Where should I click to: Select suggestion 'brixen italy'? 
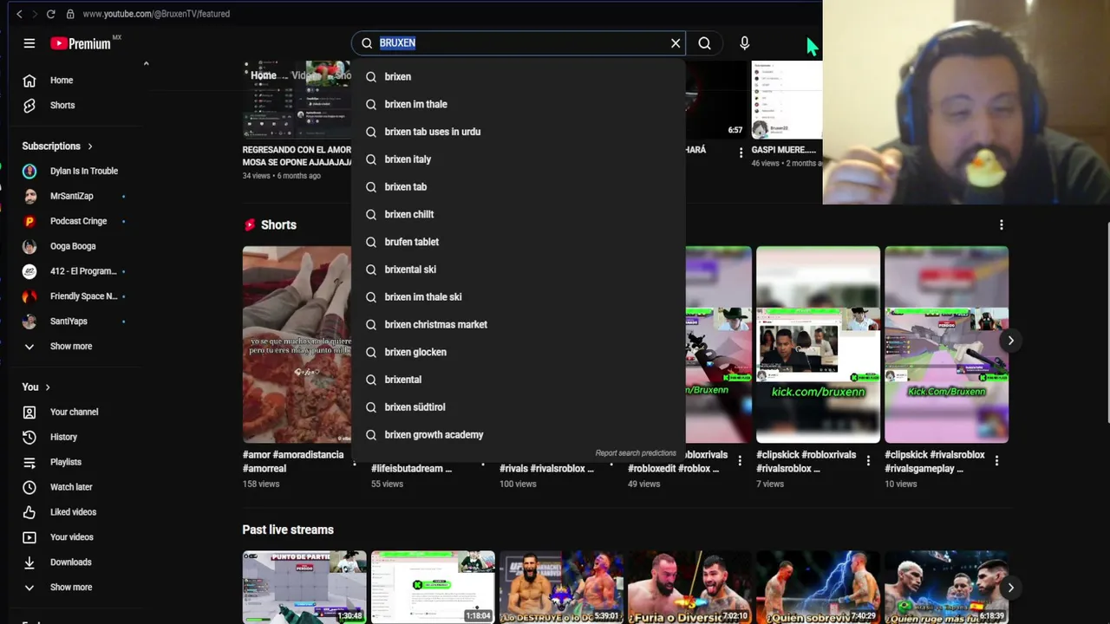point(519,159)
